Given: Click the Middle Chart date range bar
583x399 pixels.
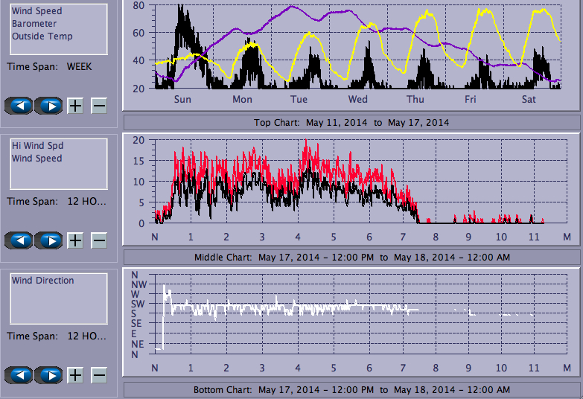Looking at the screenshot, I should click(351, 258).
